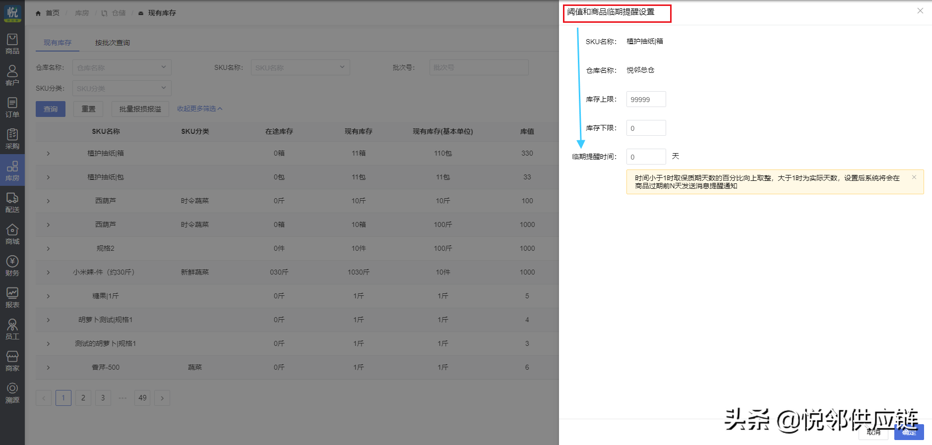The image size is (932, 445).
Task: Click the 现有库存(基本单位) column header
Action: point(443,131)
